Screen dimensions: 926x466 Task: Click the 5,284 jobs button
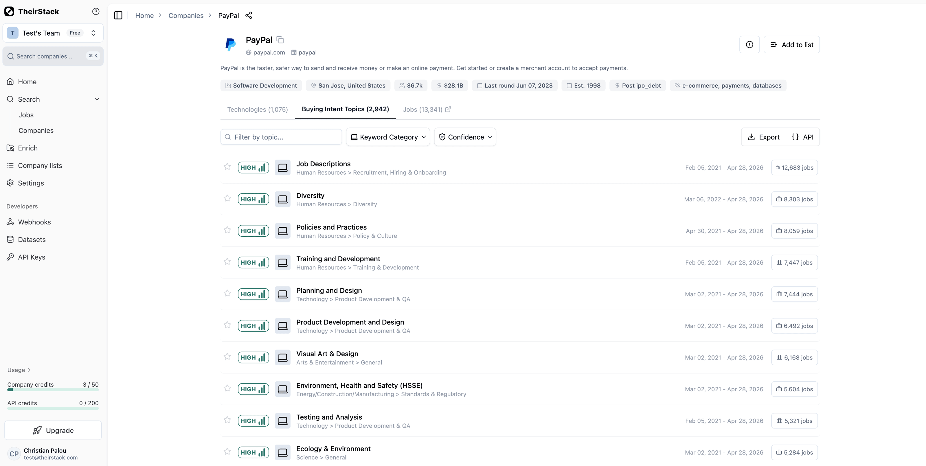coord(794,453)
